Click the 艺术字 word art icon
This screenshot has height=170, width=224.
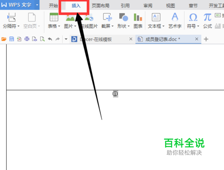pos(175,17)
